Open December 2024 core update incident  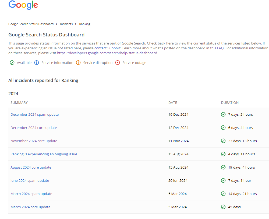point(34,128)
